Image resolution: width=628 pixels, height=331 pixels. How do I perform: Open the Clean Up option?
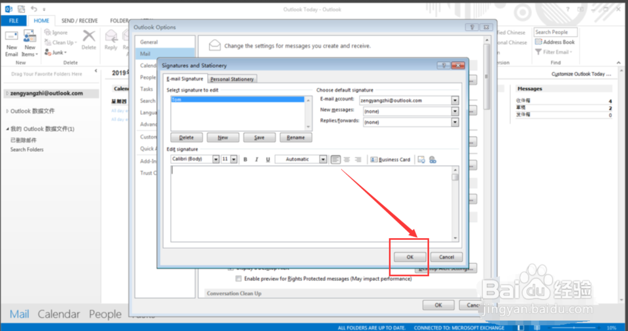click(x=60, y=43)
